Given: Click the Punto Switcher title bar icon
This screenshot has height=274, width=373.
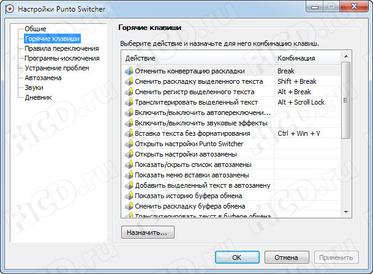Looking at the screenshot, I should click(x=9, y=9).
